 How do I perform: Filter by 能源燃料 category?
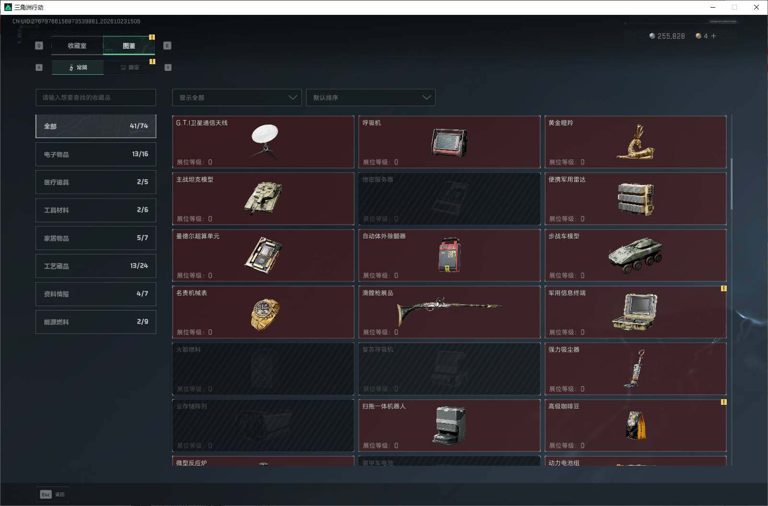[x=96, y=322]
